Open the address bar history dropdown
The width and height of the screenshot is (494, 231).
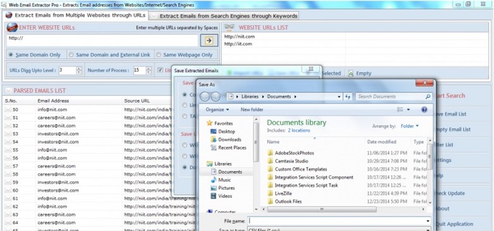coord(339,97)
